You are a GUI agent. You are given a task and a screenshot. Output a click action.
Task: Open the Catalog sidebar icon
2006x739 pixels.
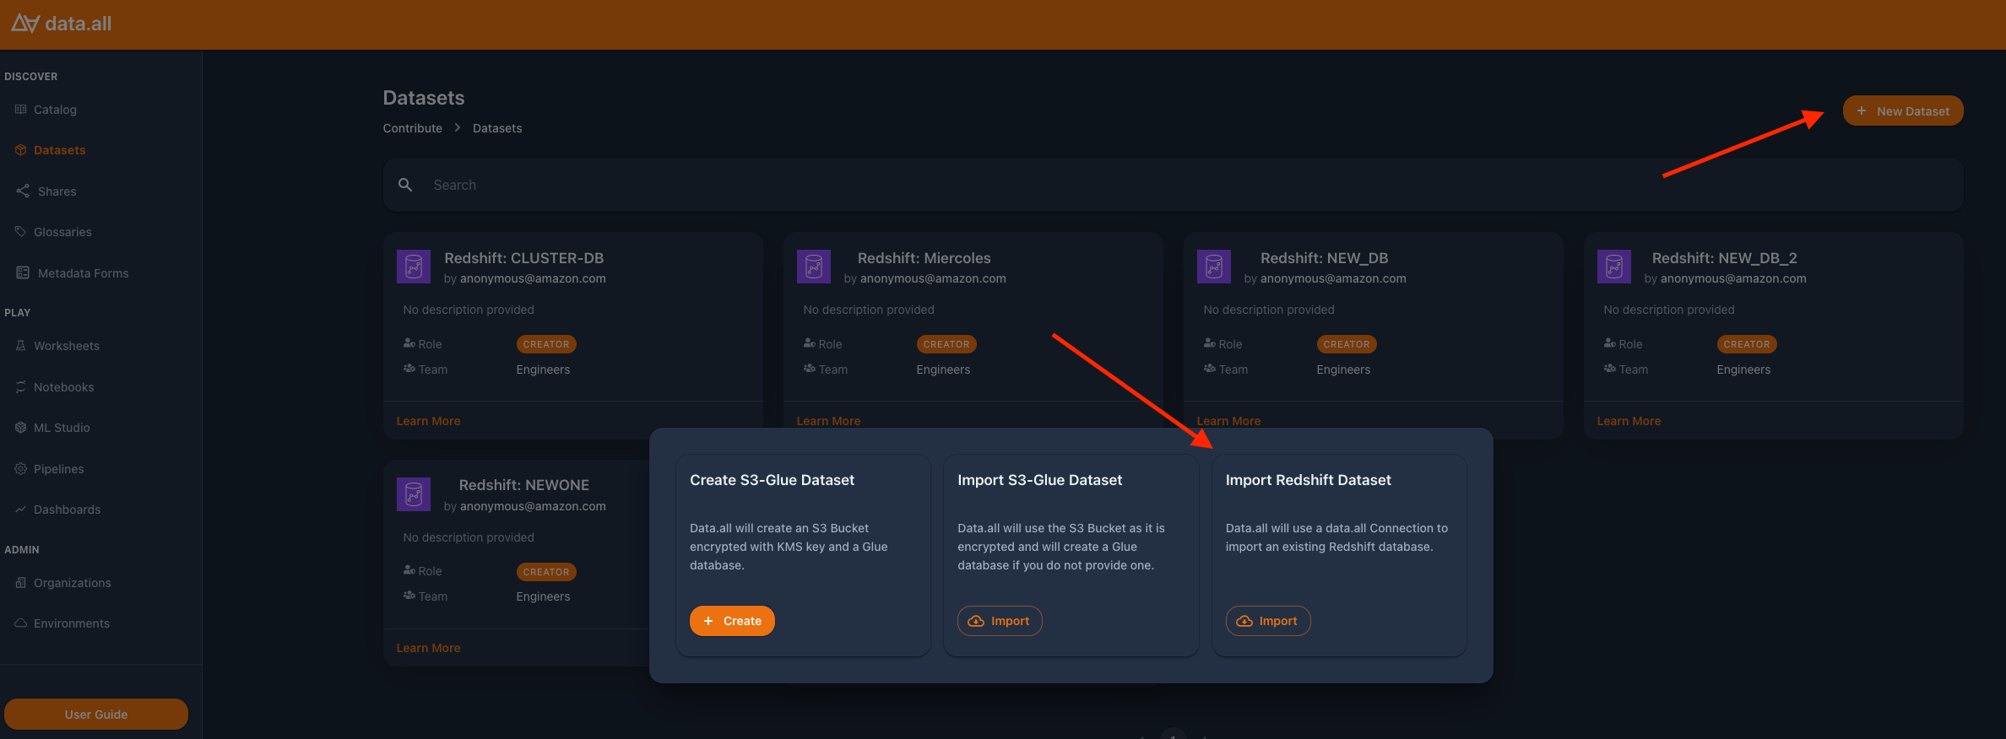[x=21, y=110]
